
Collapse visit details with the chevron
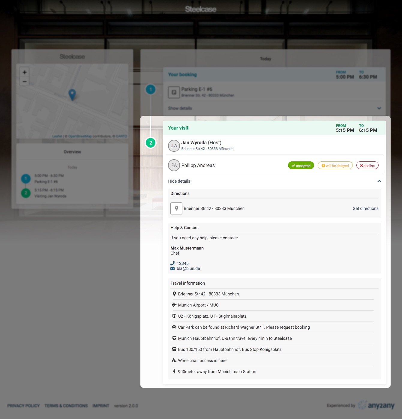coord(379,181)
